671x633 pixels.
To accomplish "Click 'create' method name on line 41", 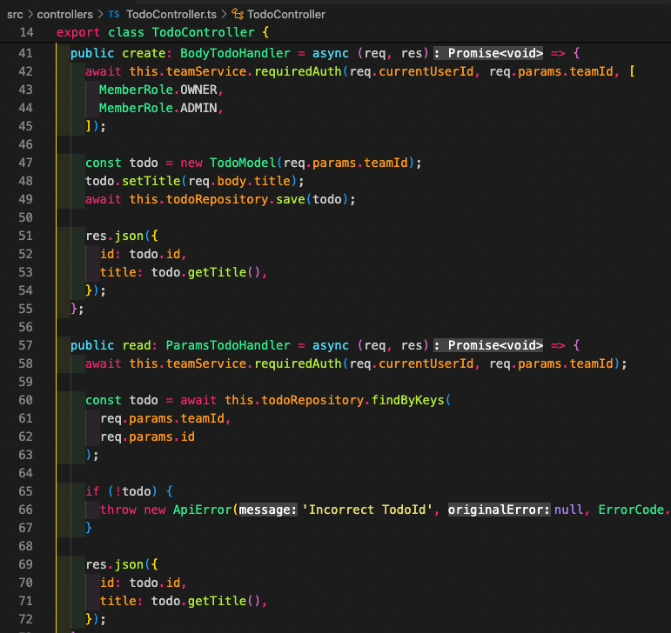I will point(144,53).
